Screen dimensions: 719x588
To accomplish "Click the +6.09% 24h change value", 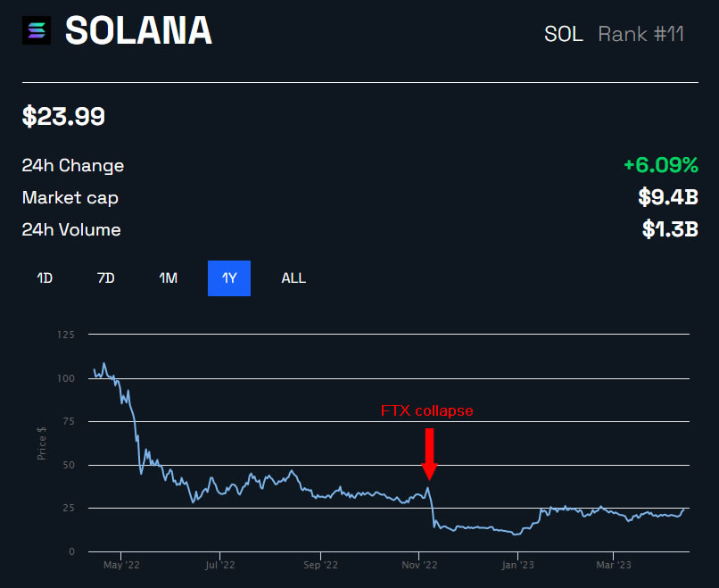I will pos(660,165).
